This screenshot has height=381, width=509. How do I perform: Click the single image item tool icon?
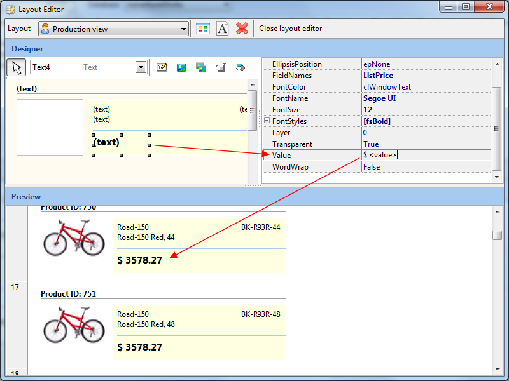[181, 67]
